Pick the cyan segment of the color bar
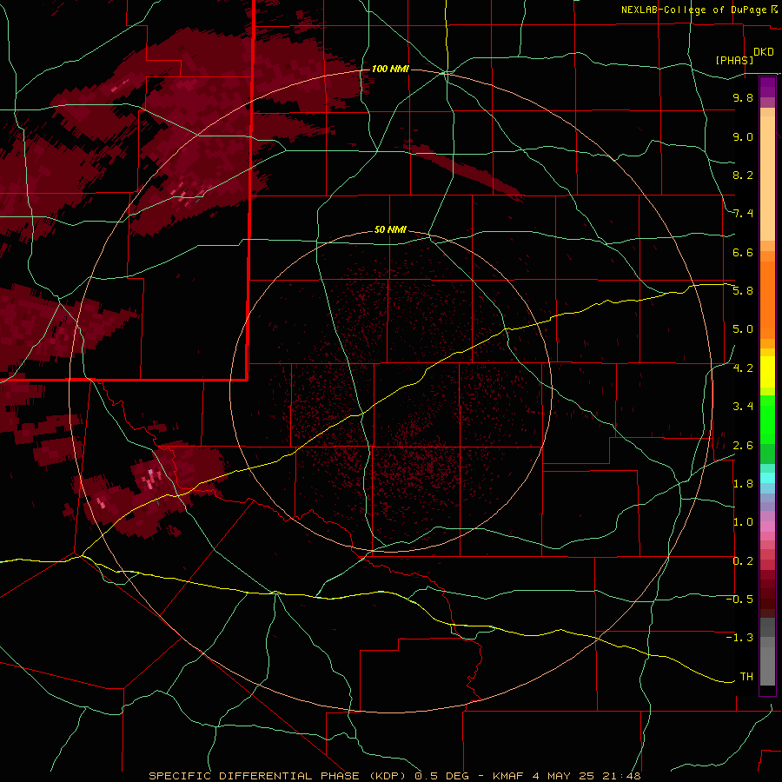 tap(767, 478)
